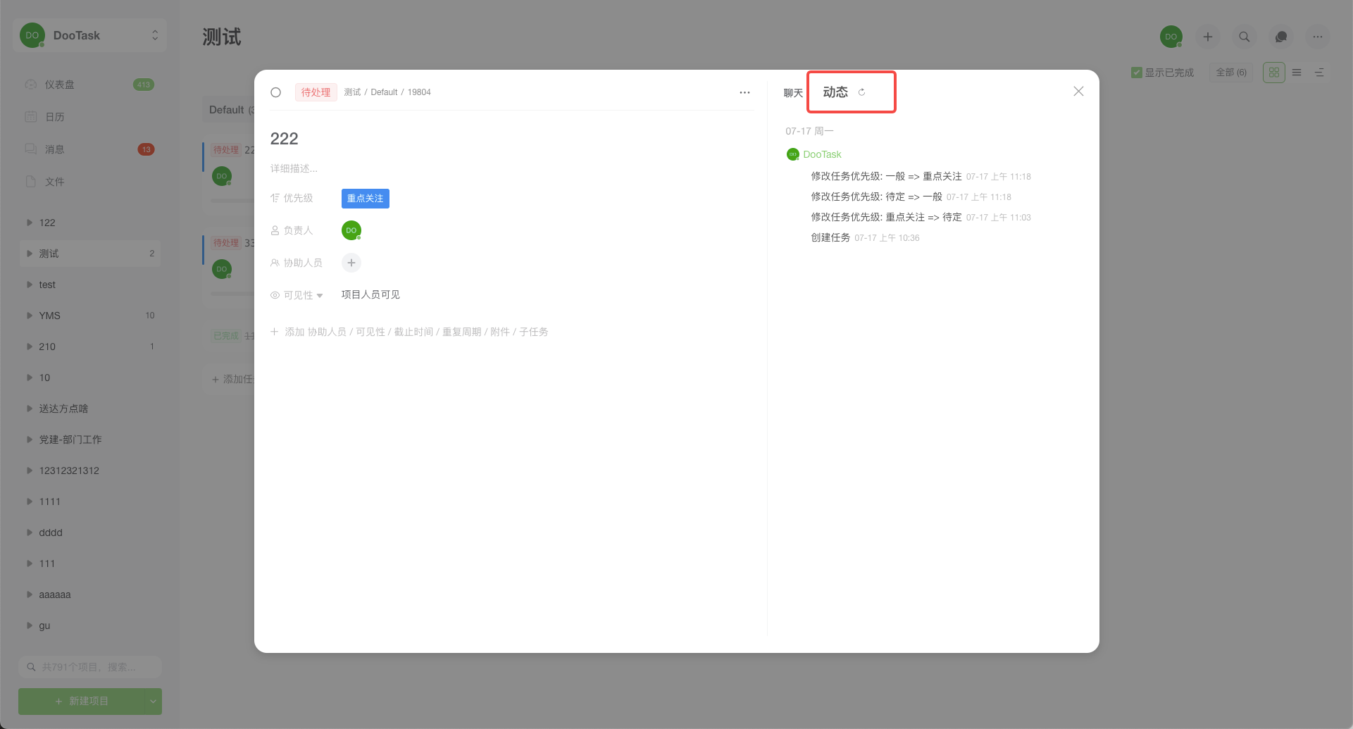
Task: Click the chat bubble notifications icon
Action: tap(1280, 36)
